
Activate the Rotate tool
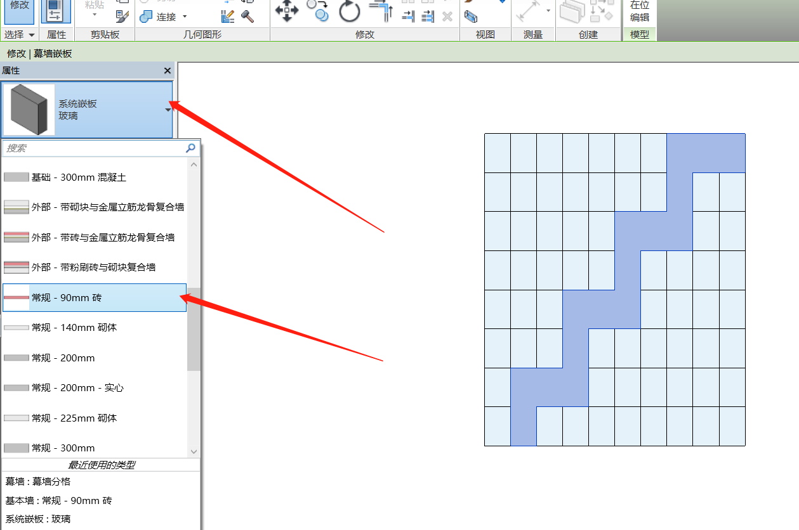click(x=349, y=10)
